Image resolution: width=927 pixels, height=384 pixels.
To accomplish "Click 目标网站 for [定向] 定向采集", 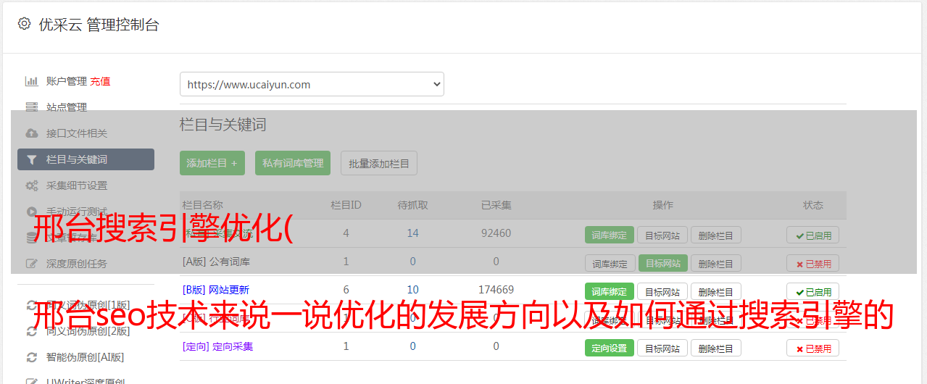I will 662,348.
